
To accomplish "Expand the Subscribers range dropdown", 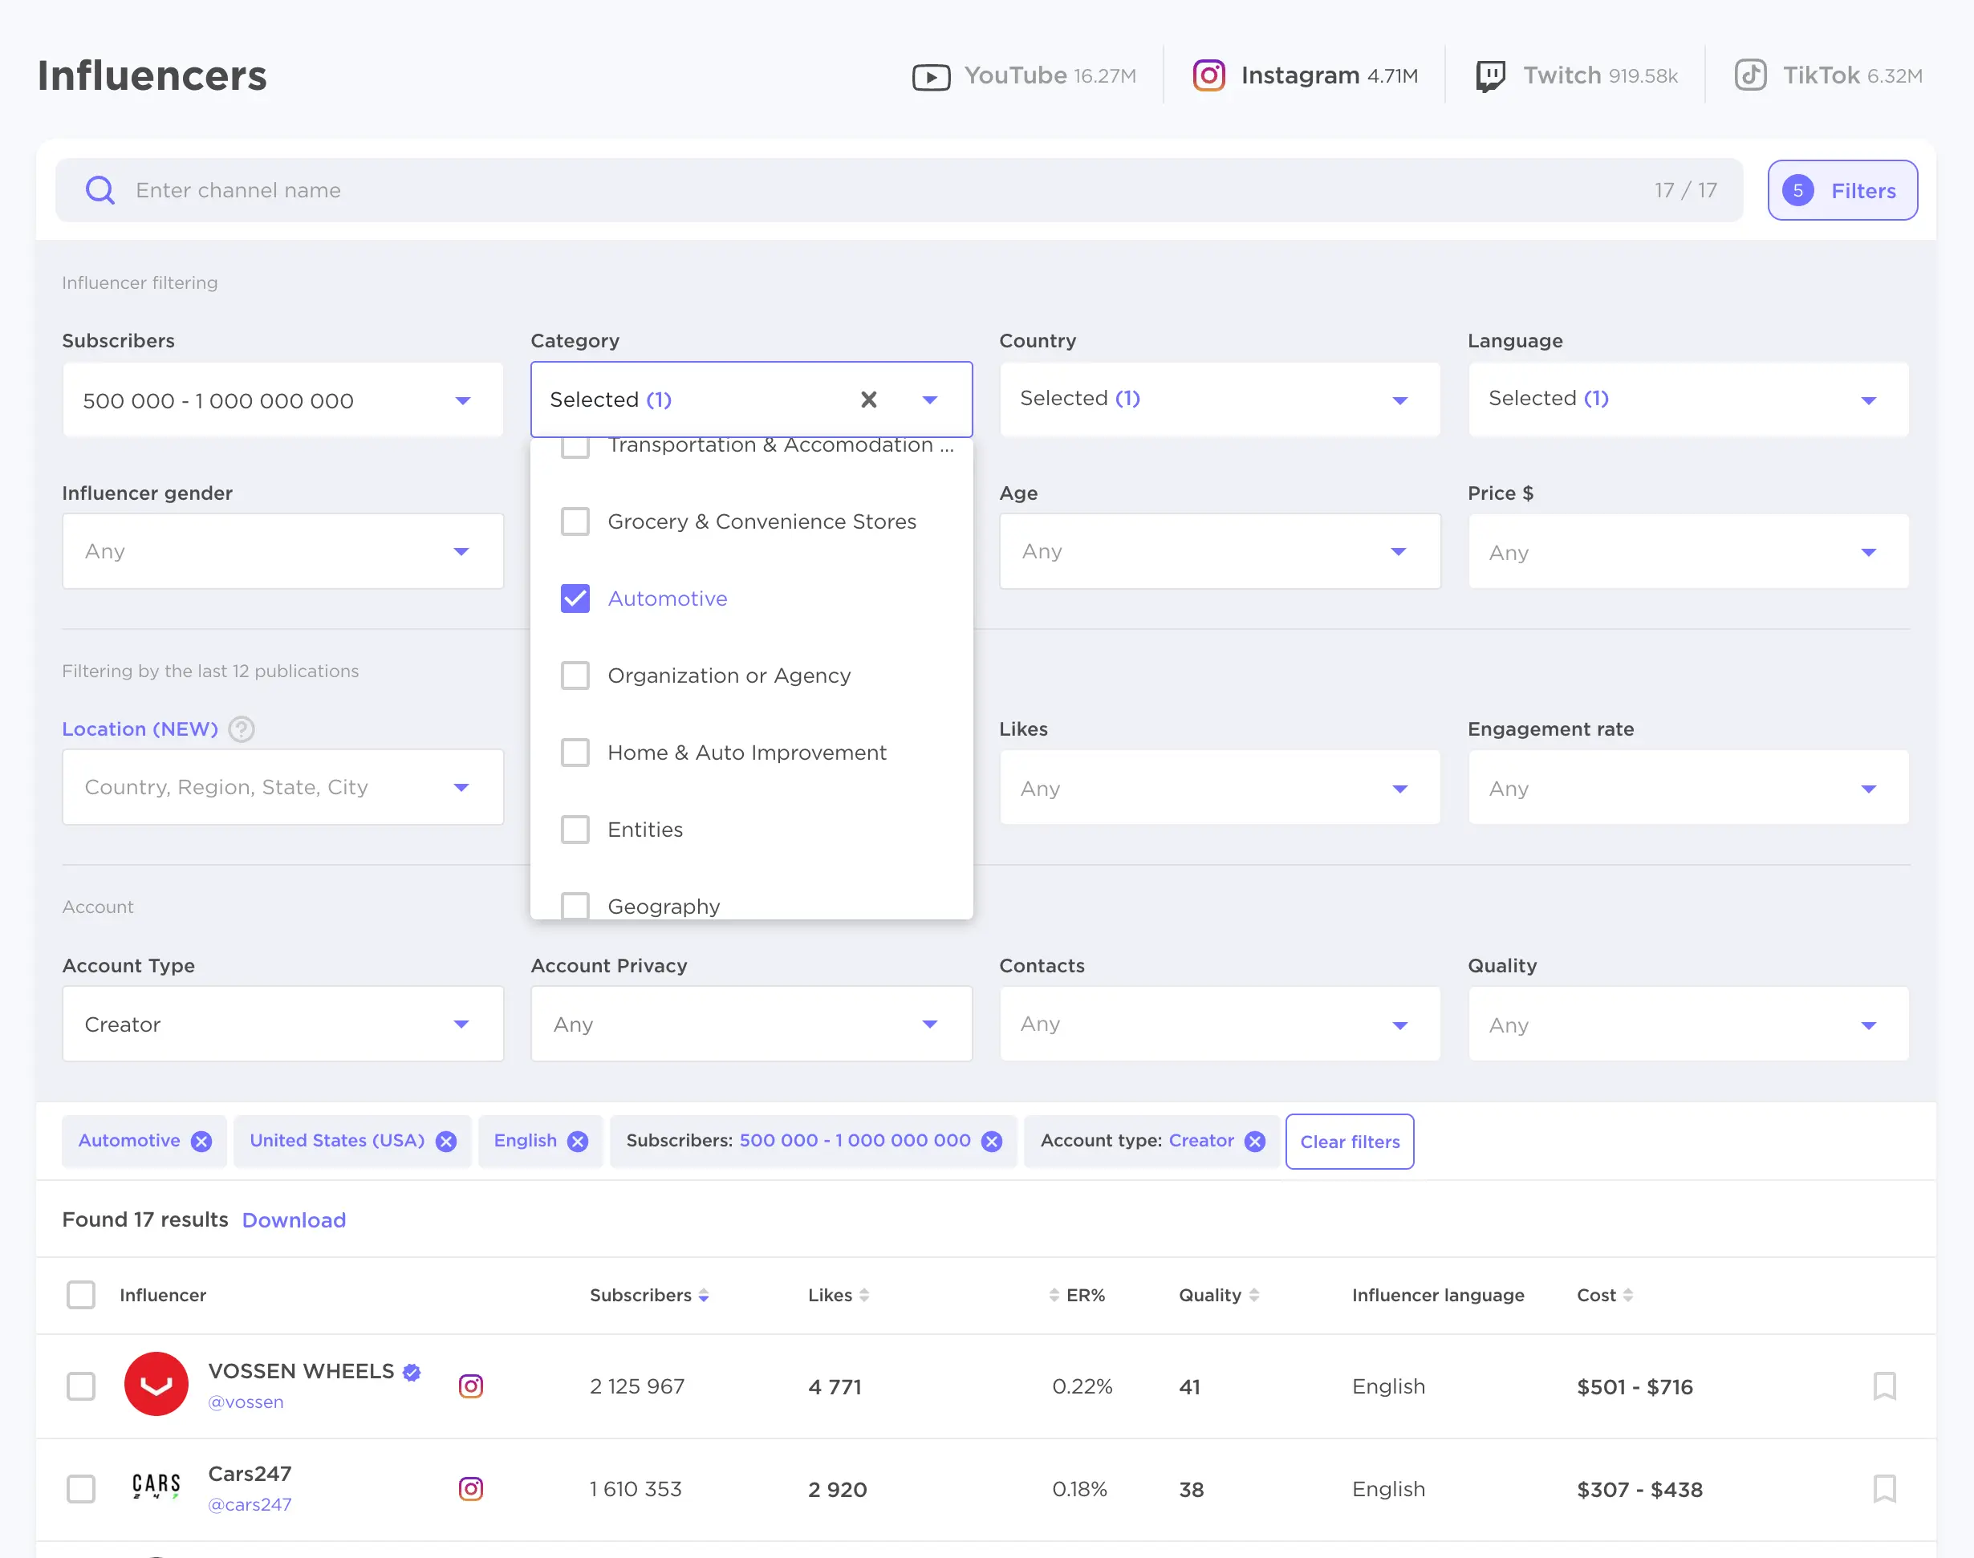I will [282, 400].
